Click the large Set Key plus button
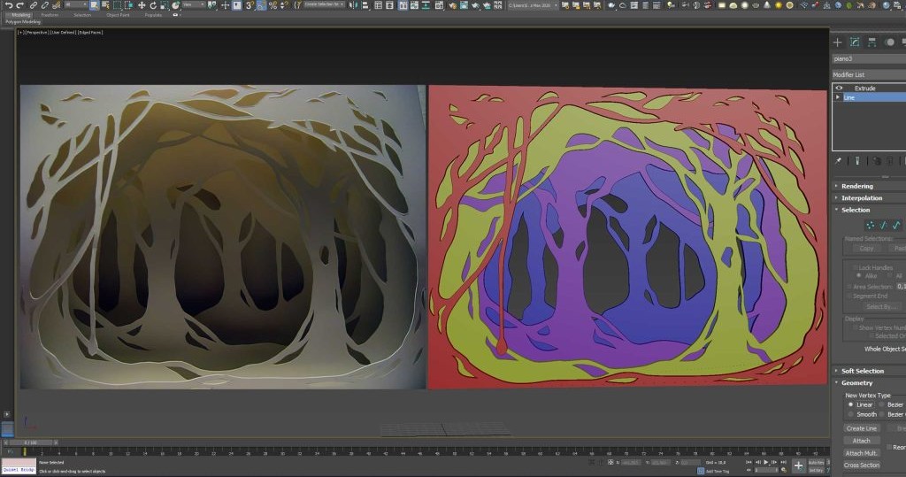Viewport: 906px width, 477px height. (x=799, y=465)
